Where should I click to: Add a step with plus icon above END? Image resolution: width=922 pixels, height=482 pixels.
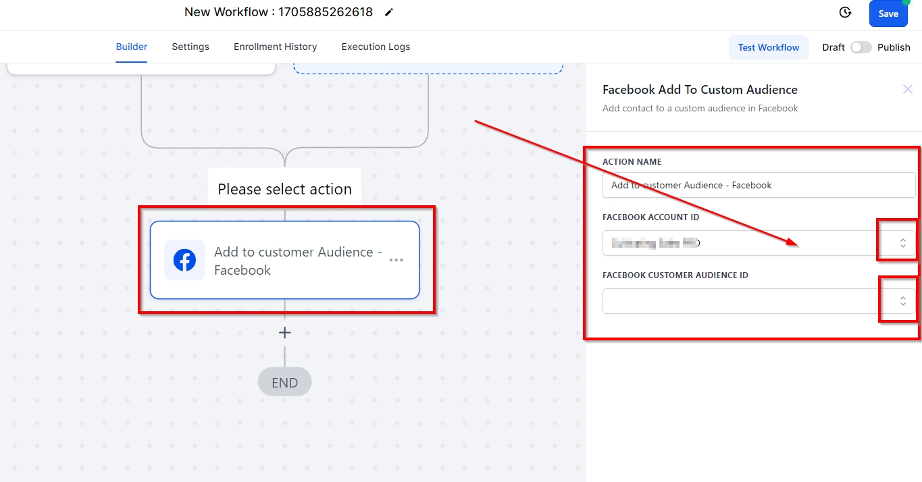[x=284, y=333]
